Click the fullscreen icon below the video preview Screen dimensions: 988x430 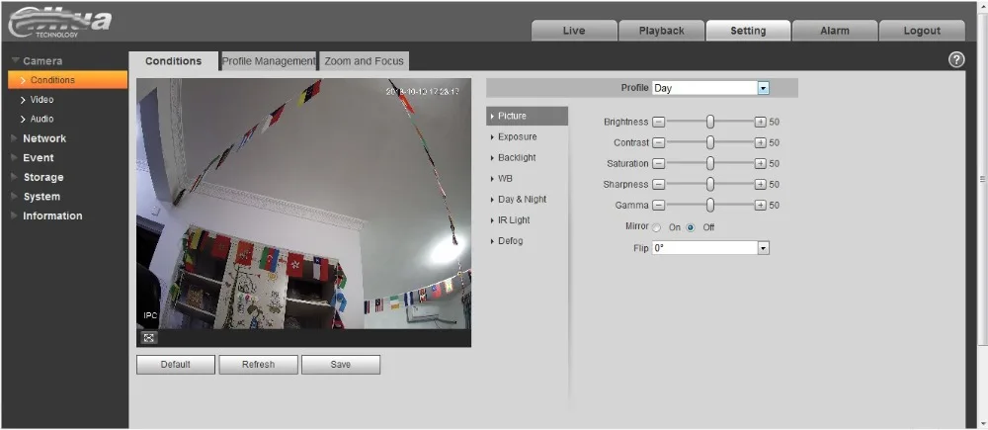click(149, 338)
